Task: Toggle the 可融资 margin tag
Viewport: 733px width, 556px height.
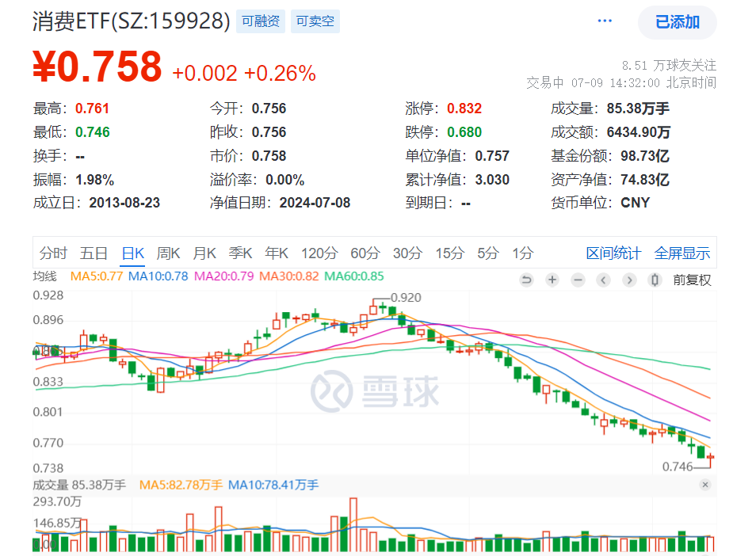Action: (x=260, y=21)
